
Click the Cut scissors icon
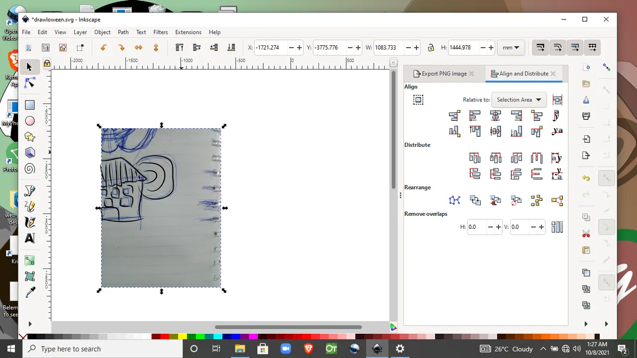pyautogui.click(x=586, y=234)
